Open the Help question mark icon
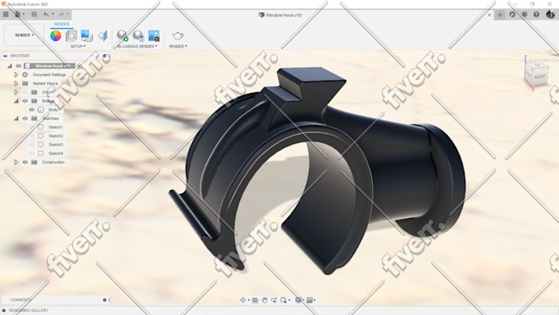Screen dimensions: 559x315 537,14
